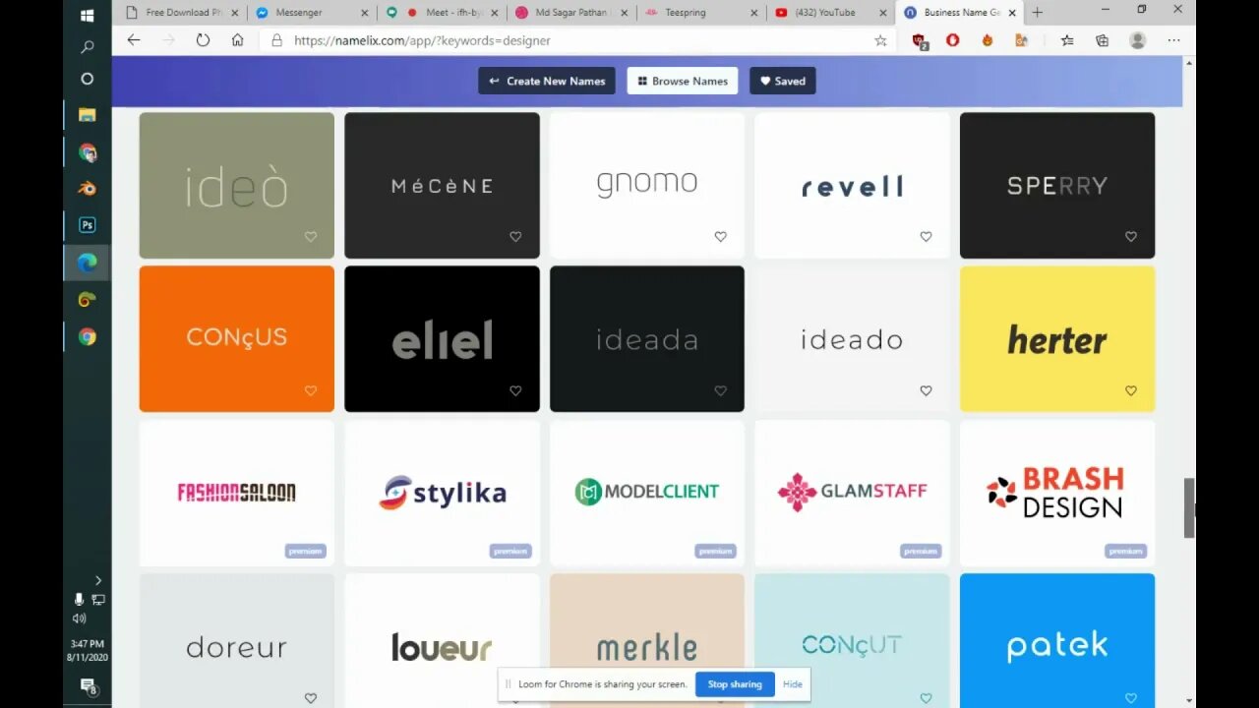Image resolution: width=1259 pixels, height=708 pixels.
Task: Bookmark this page with the star icon
Action: click(x=880, y=40)
